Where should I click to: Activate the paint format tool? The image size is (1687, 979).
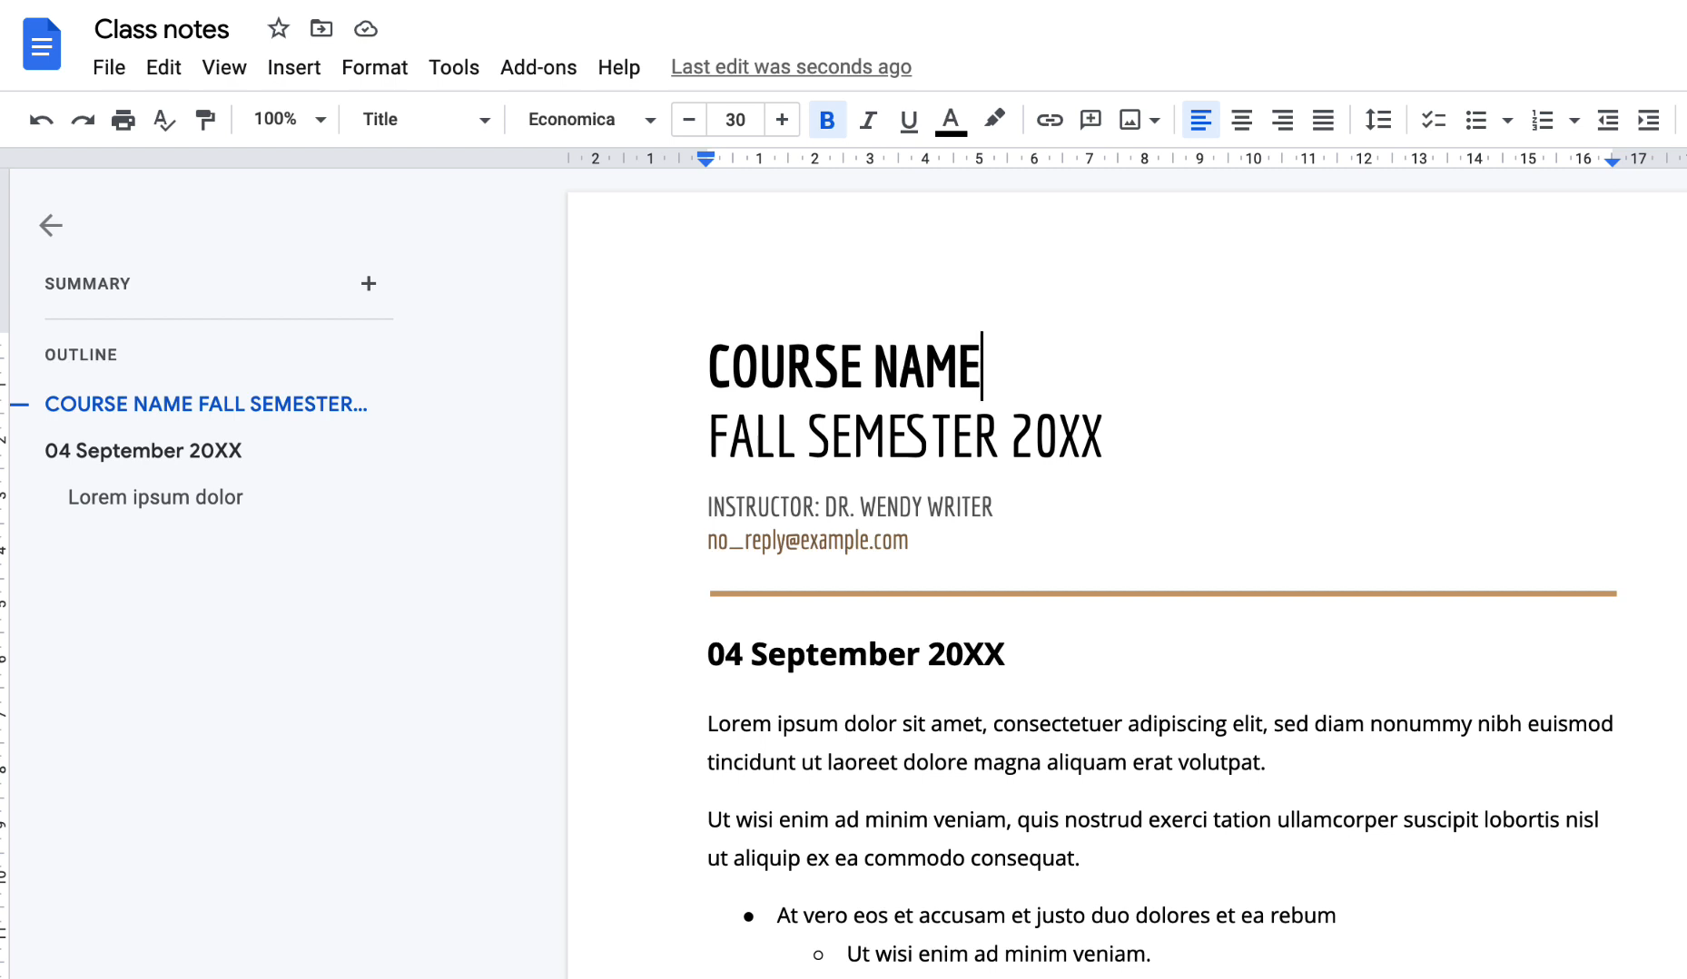pyautogui.click(x=205, y=120)
